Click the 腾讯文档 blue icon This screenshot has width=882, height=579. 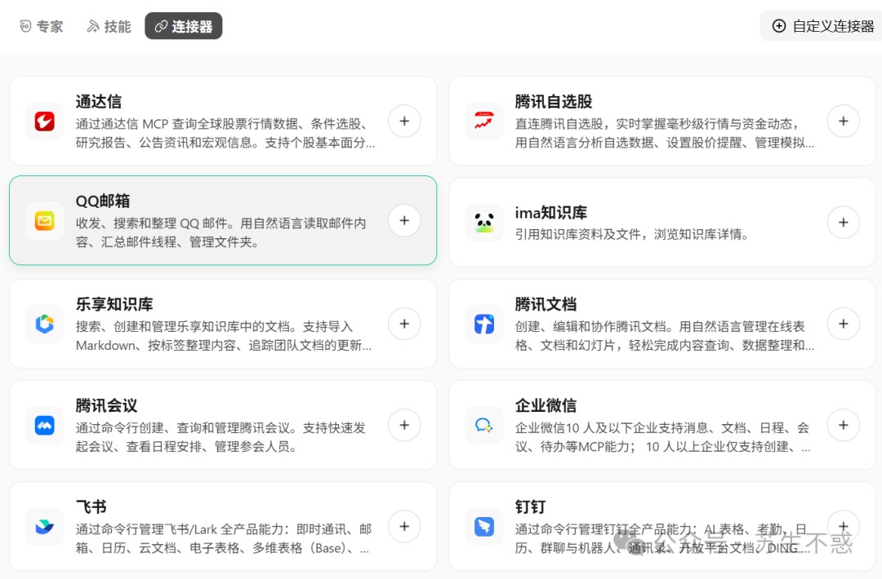tap(483, 324)
